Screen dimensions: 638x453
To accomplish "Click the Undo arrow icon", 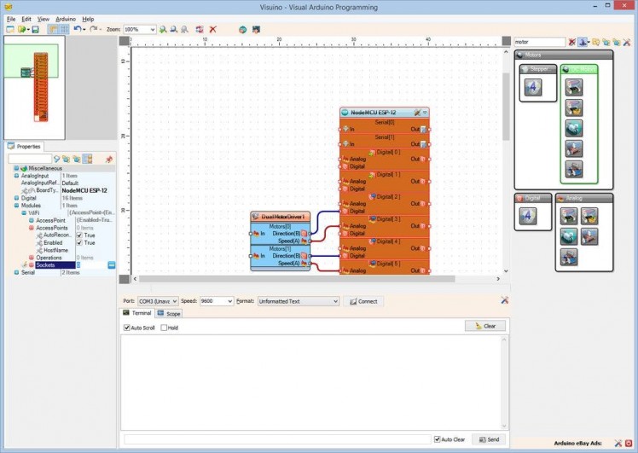I will coord(78,29).
